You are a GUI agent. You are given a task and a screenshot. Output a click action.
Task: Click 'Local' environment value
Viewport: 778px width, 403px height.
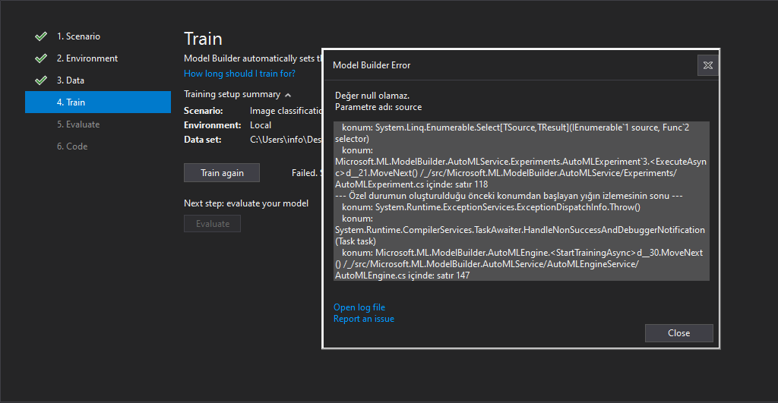click(x=261, y=125)
